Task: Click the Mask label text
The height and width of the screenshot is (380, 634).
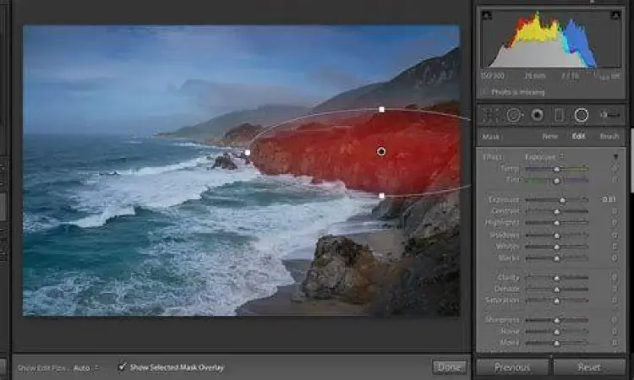Action: tap(490, 137)
